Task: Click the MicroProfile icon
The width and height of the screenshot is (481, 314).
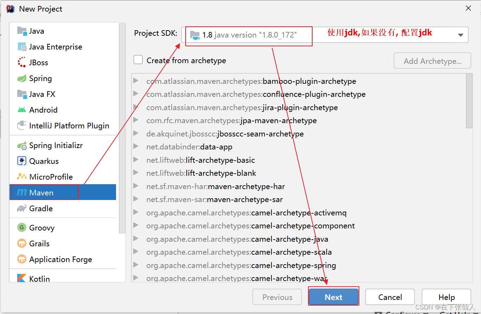Action: (x=22, y=177)
